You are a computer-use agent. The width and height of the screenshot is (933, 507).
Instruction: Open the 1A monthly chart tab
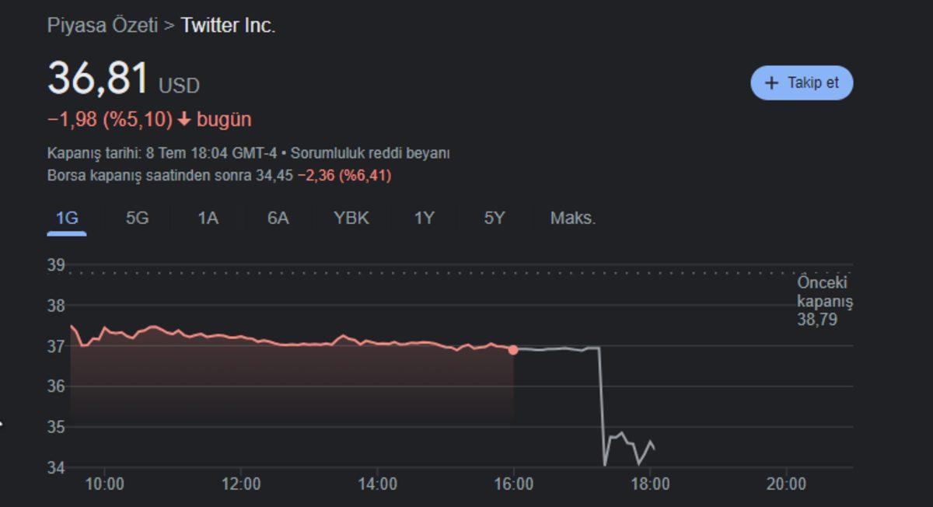(x=208, y=219)
